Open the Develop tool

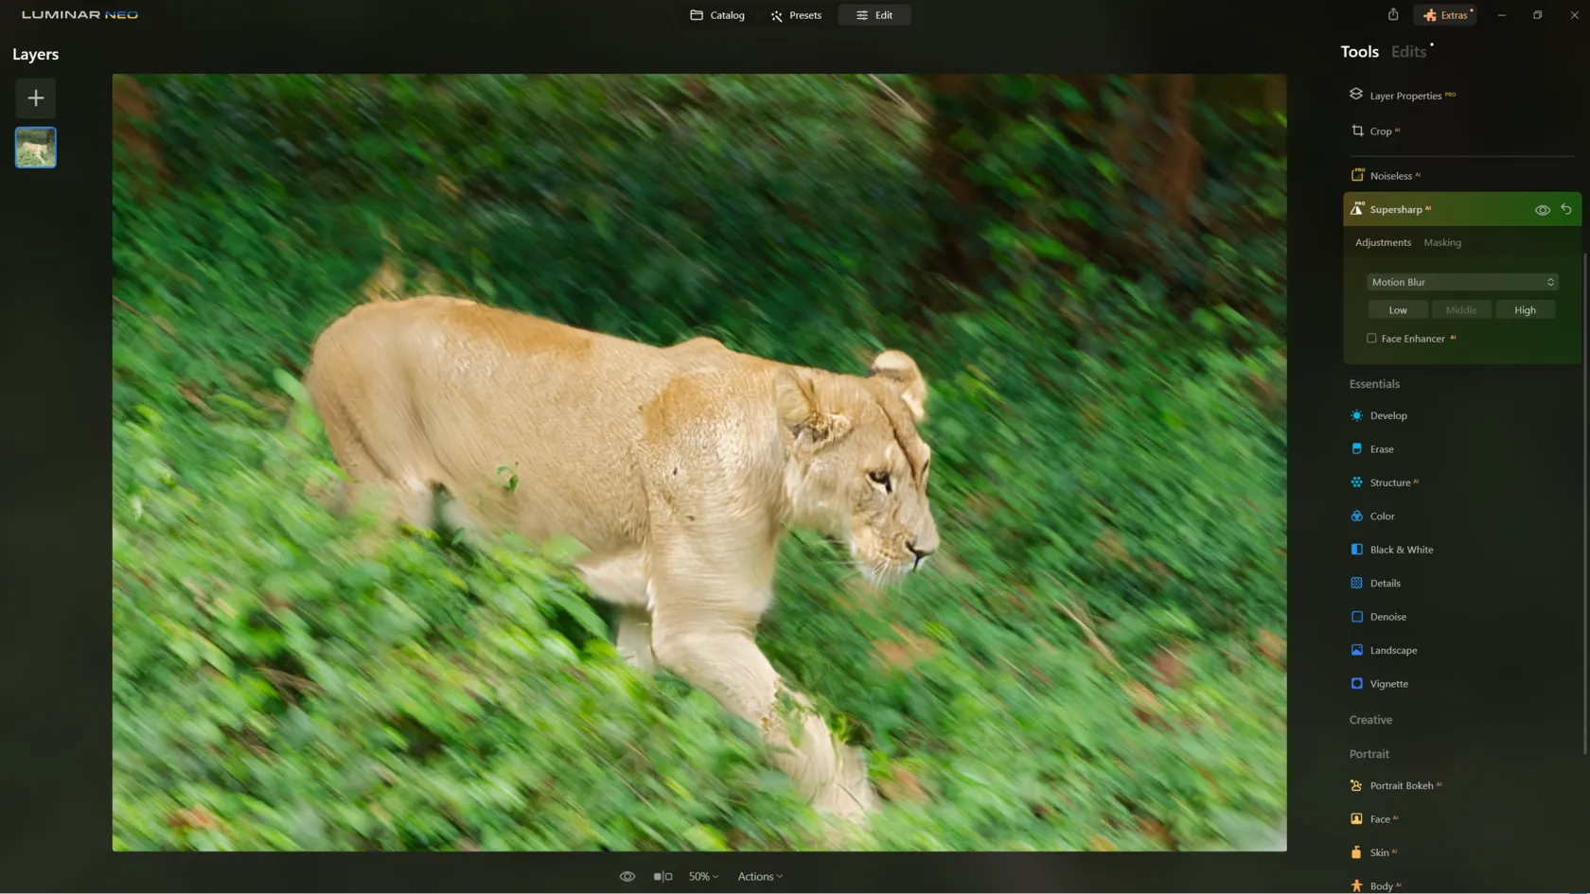[1387, 415]
